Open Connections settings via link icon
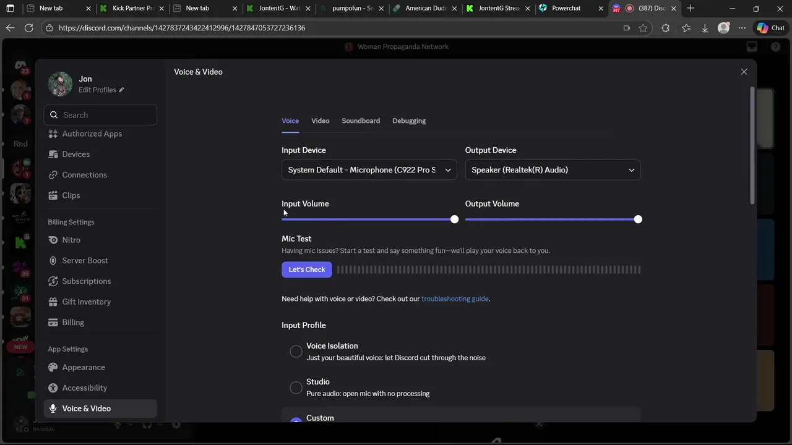The width and height of the screenshot is (792, 445). click(53, 175)
